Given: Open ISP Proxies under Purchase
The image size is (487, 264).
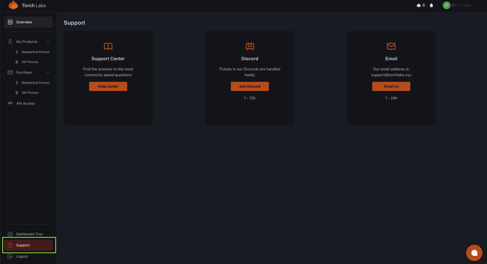Looking at the screenshot, I should tap(30, 93).
